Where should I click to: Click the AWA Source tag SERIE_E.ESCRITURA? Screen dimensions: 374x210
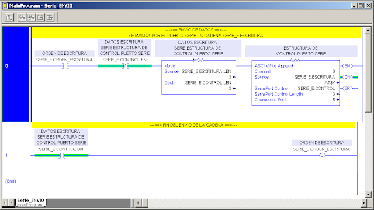pos(314,77)
